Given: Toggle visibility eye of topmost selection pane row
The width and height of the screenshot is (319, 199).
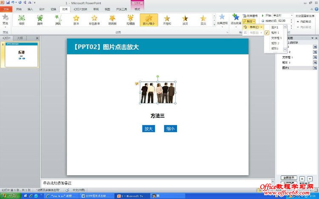Looking at the screenshot, I should pyautogui.click(x=315, y=47).
